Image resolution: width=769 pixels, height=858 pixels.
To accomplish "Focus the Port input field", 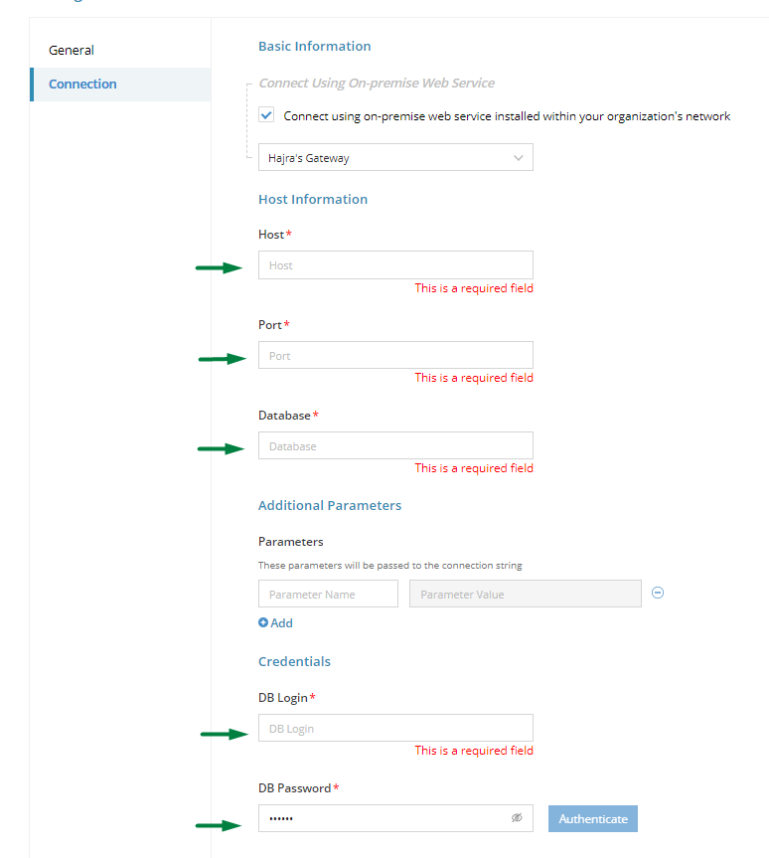I will click(x=395, y=355).
